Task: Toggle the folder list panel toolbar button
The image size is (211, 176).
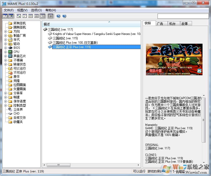Action: point(5,16)
